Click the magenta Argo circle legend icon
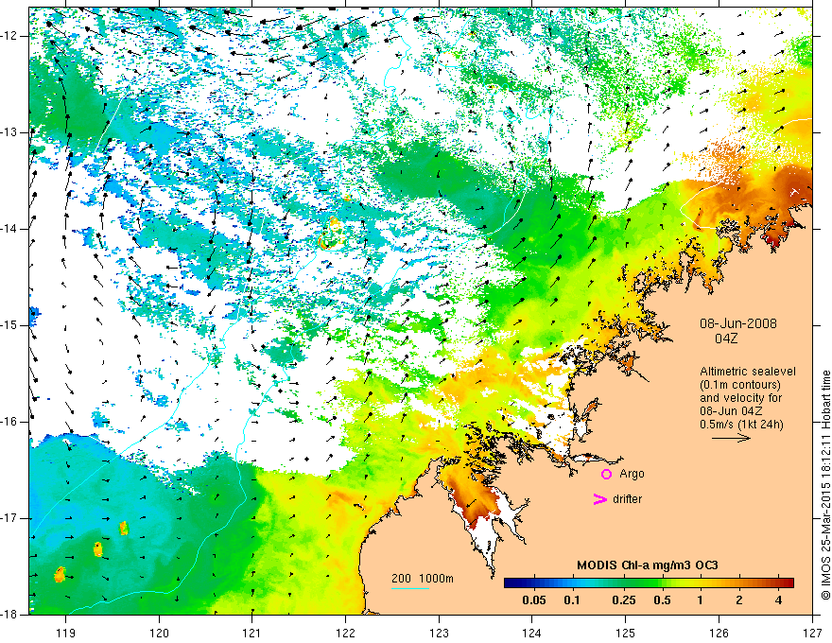The height and width of the screenshot is (643, 832). (606, 474)
